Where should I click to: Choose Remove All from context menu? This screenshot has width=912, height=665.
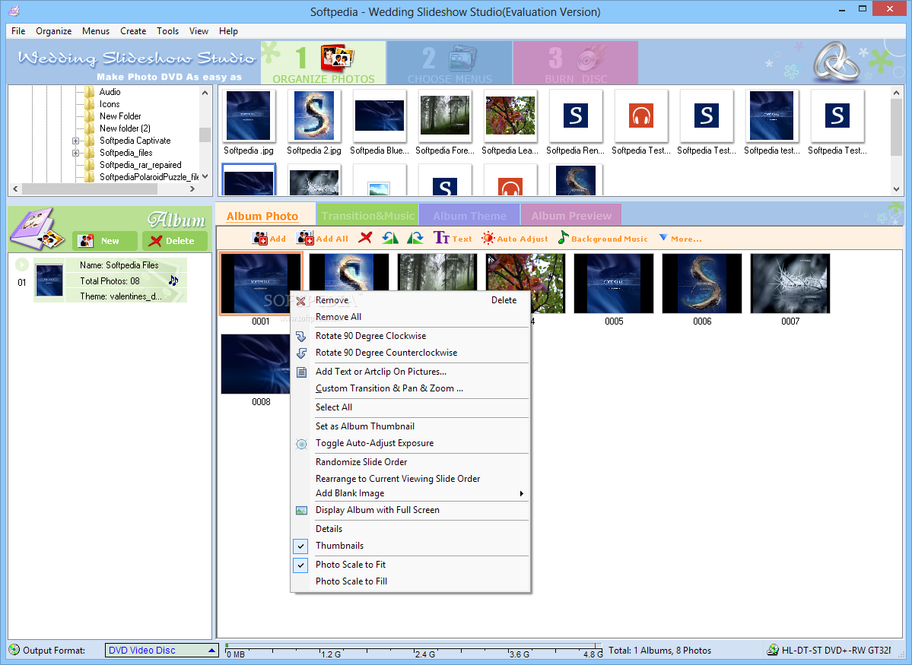click(338, 317)
